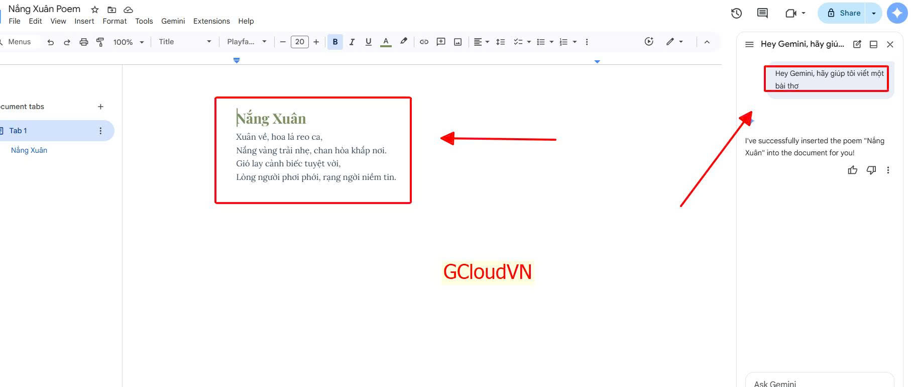Open the Extensions menu
Viewport: 911px width, 387px height.
(x=211, y=21)
